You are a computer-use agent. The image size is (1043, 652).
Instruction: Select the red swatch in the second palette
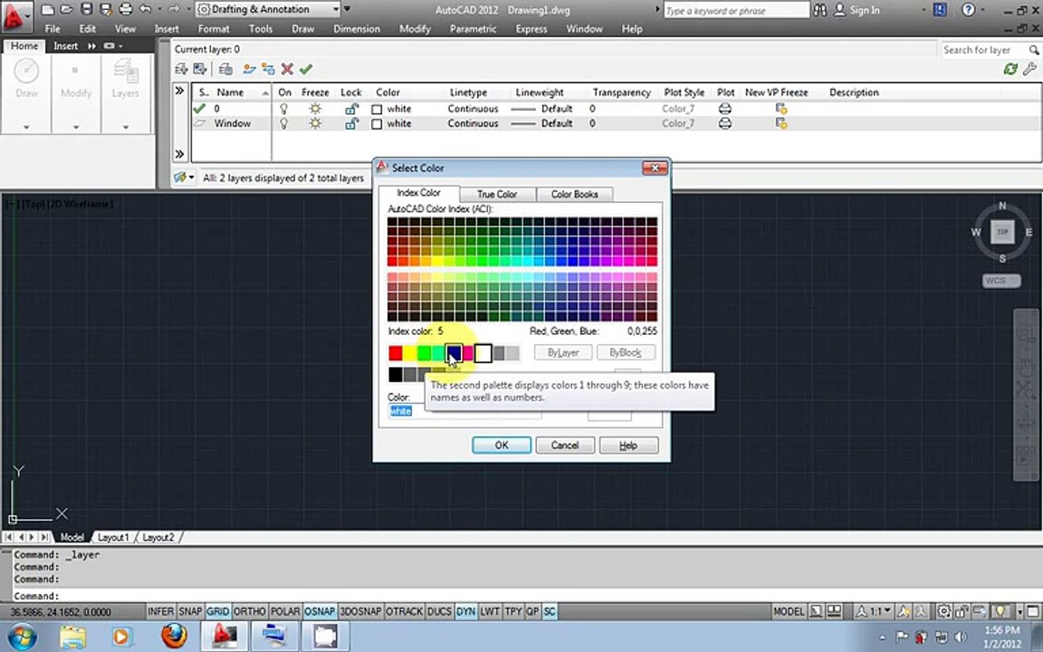(395, 352)
